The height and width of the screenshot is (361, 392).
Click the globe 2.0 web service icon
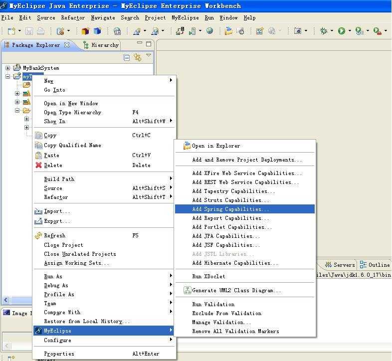117,31
